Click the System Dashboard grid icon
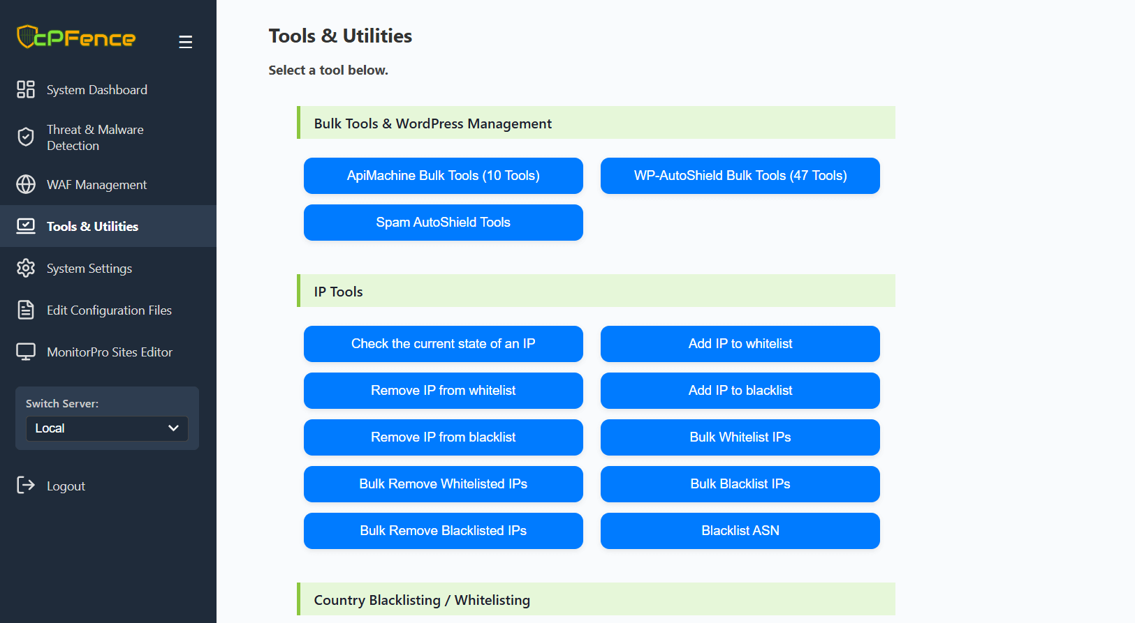The image size is (1135, 623). click(x=26, y=89)
